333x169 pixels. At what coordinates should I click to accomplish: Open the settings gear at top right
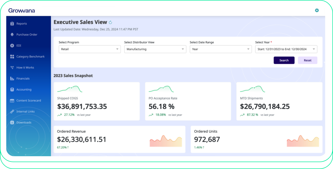click(x=317, y=10)
